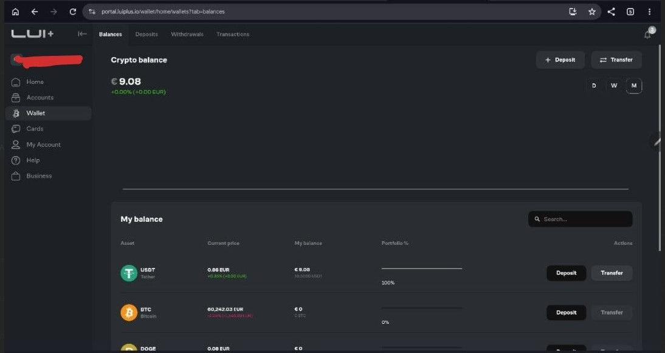665x353 pixels.
Task: Open the browser three-dot menu
Action: tap(649, 12)
